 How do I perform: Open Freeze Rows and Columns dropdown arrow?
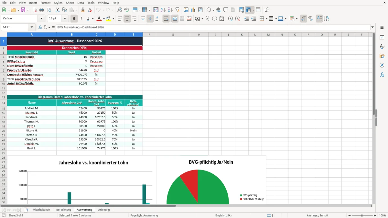tap(253, 10)
